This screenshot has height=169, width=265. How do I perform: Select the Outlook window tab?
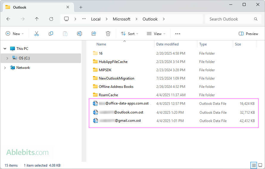click(x=38, y=7)
